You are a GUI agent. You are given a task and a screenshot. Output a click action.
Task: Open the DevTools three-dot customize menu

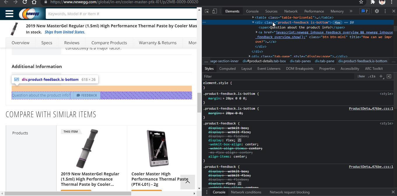coord(385,11)
